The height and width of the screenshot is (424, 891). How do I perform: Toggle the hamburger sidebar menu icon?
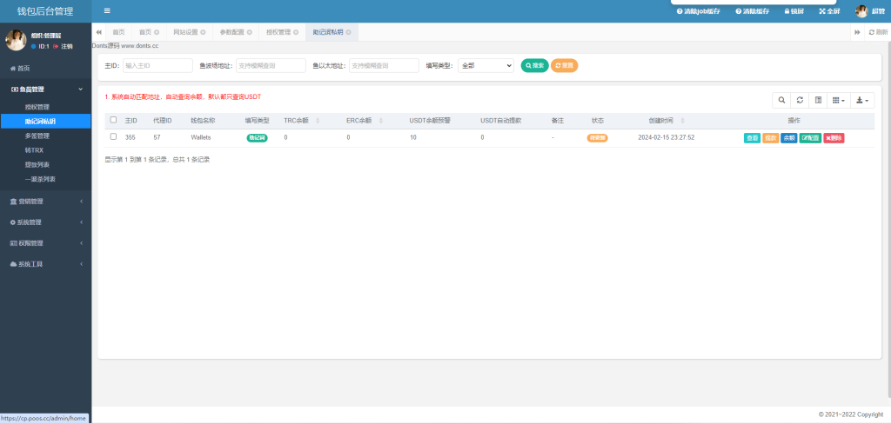(107, 10)
